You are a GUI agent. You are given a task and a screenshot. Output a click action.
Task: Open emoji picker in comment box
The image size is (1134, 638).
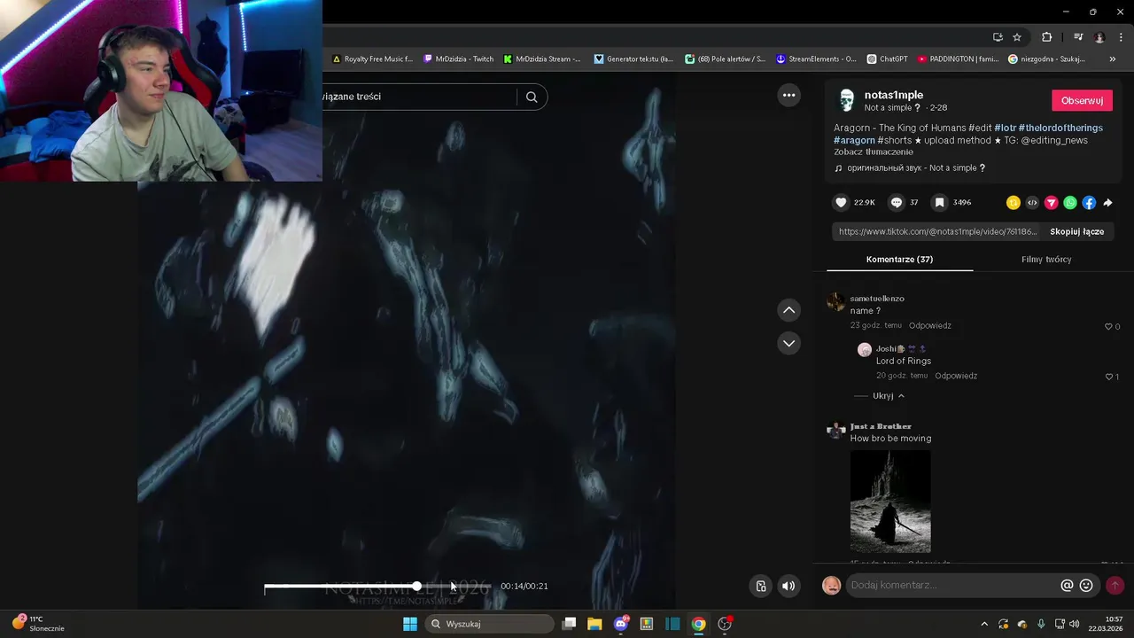point(1086,586)
